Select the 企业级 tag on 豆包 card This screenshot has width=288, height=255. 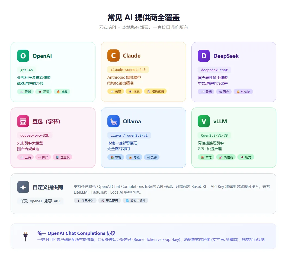pos(62,157)
